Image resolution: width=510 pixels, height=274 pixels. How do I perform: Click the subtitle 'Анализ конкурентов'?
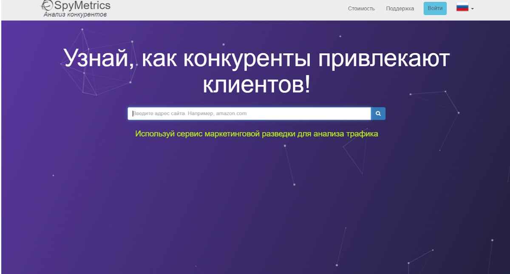coord(75,15)
